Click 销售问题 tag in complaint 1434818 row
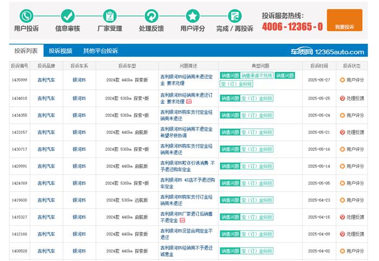379x261 pixels. (230, 98)
